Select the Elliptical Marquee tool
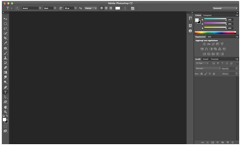Screen dimensions: 241x146 (6, 24)
